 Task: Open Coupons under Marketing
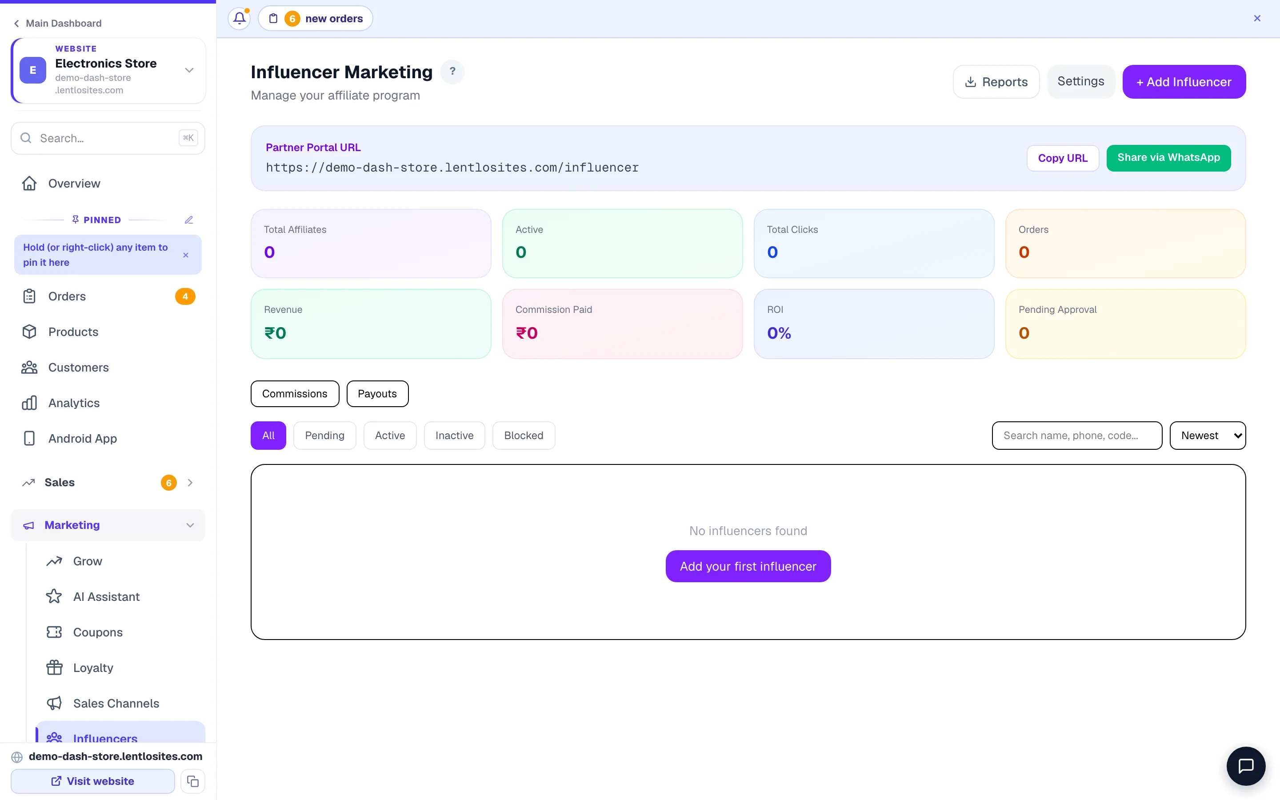coord(120,632)
